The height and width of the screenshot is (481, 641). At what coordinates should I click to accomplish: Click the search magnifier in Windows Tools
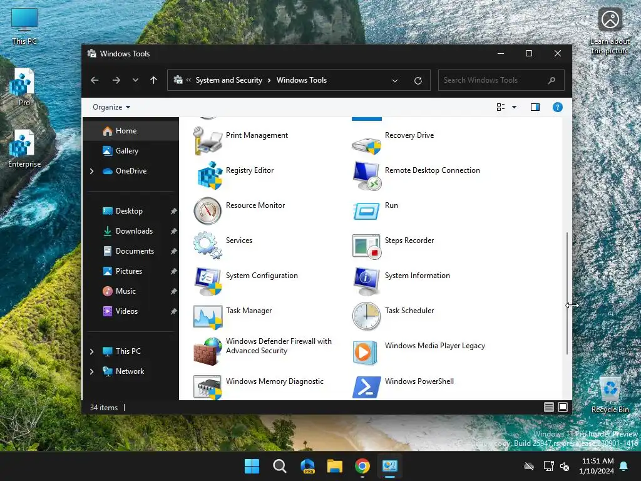552,80
